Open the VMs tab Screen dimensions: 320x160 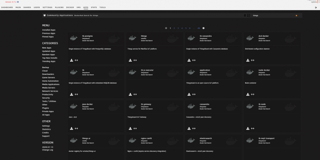click(79, 7)
